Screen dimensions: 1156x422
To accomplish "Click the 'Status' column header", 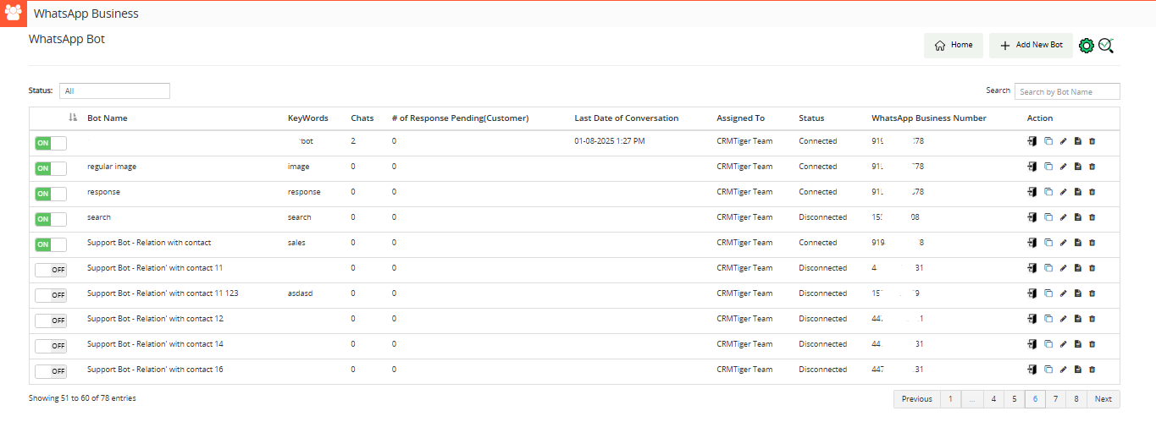I will pyautogui.click(x=811, y=118).
